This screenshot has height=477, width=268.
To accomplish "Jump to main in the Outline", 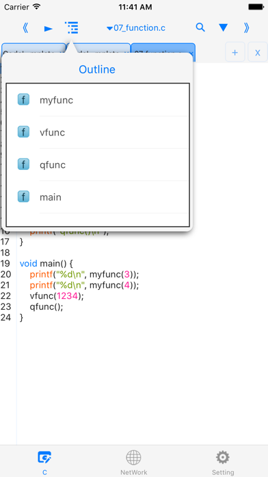I will (98, 197).
